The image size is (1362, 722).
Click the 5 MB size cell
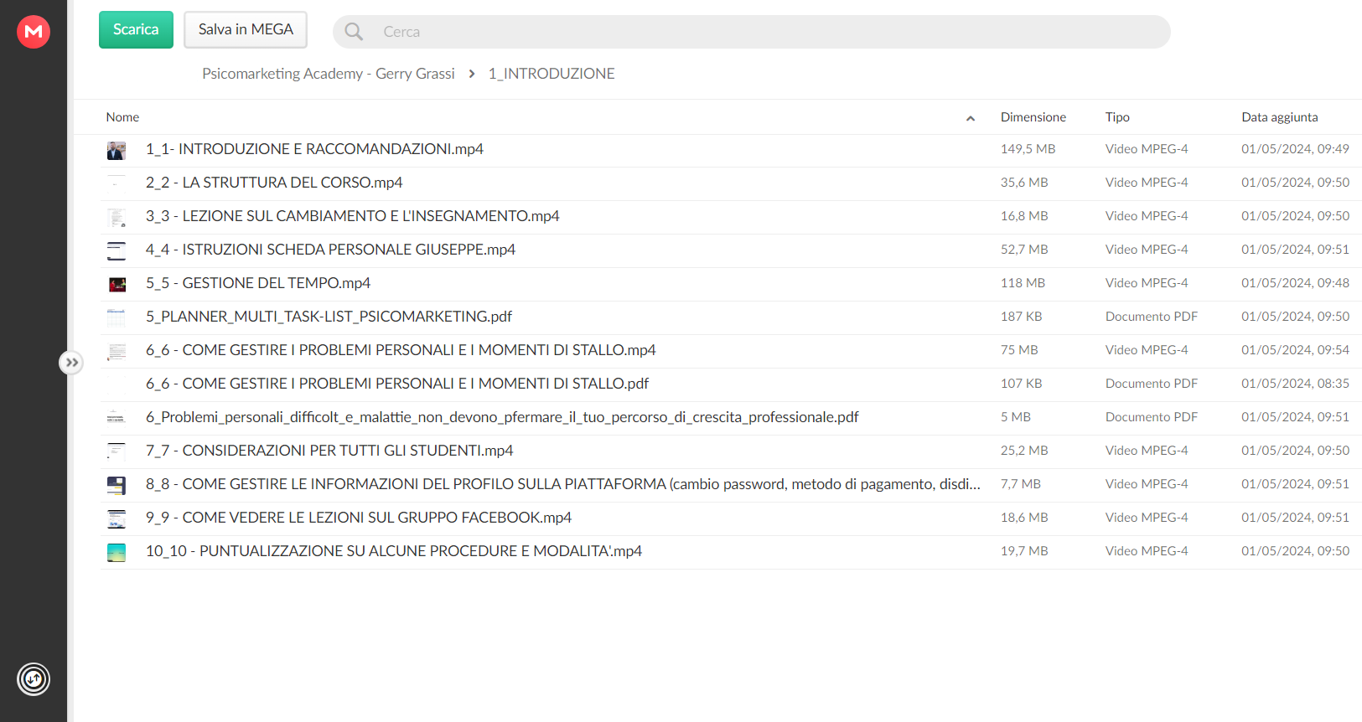(x=1016, y=417)
